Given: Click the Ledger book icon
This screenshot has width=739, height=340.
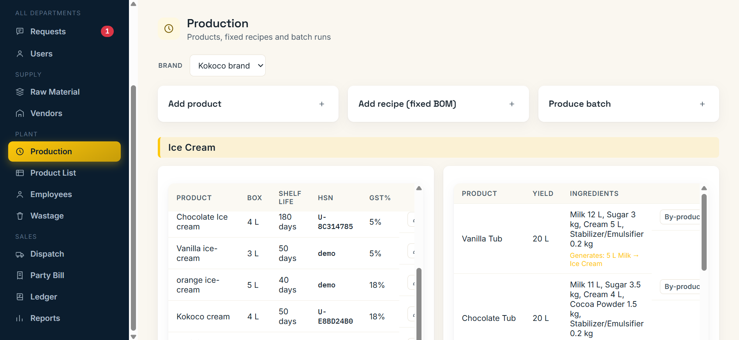Looking at the screenshot, I should point(20,297).
